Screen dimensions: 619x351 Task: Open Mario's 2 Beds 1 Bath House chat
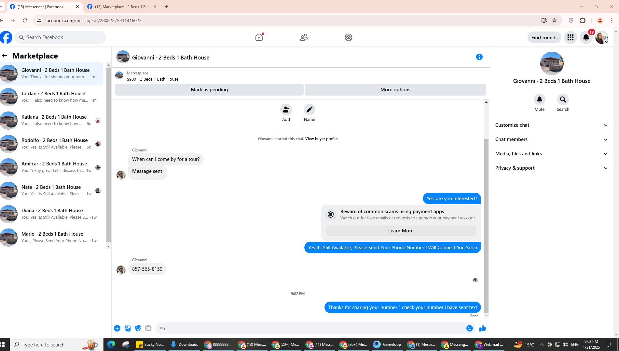click(51, 237)
